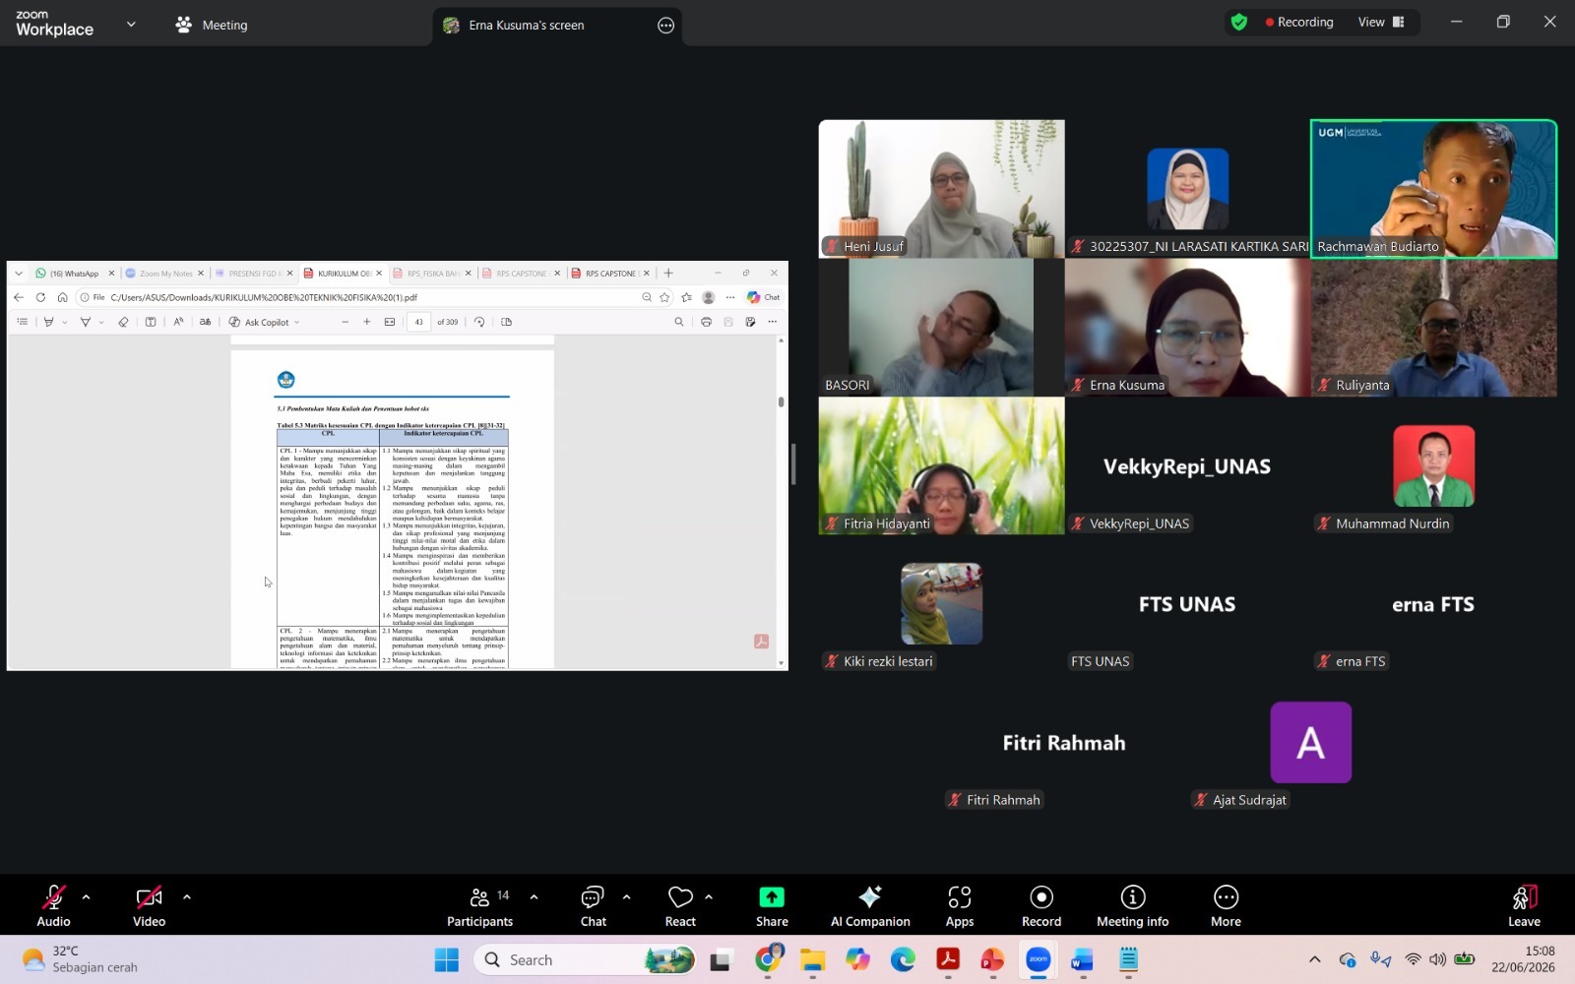Click the Recording indicator
This screenshot has width=1575, height=984.
coord(1299,22)
